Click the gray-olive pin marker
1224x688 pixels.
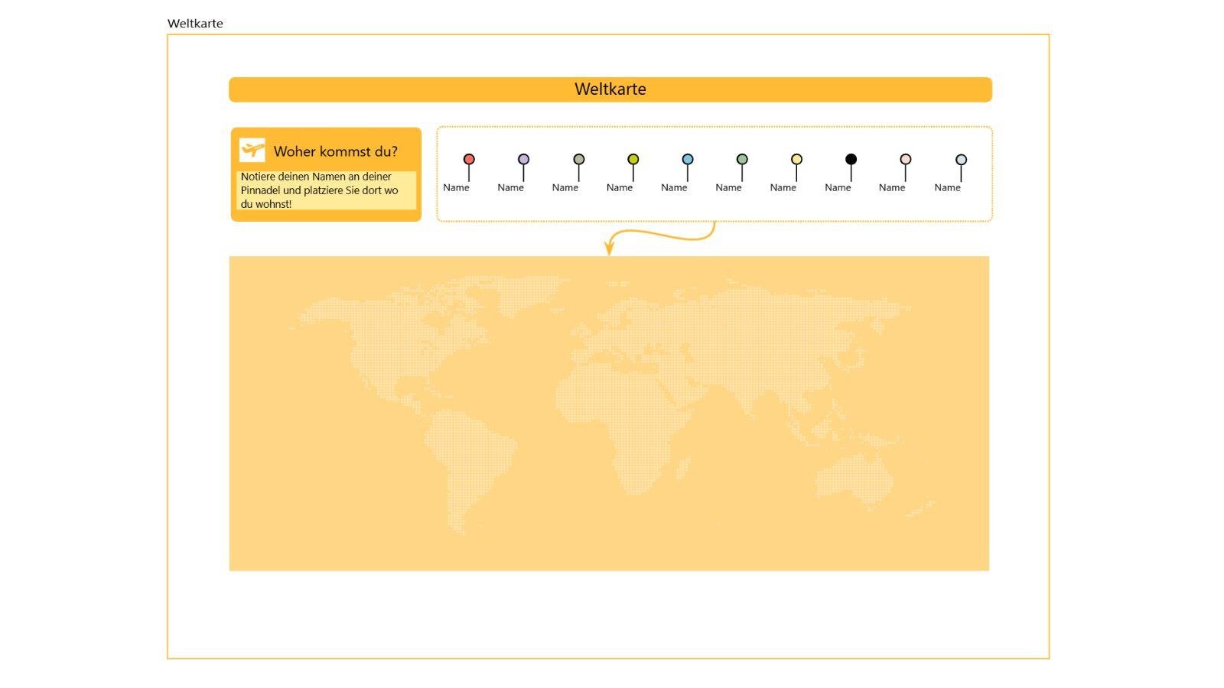pyautogui.click(x=578, y=160)
